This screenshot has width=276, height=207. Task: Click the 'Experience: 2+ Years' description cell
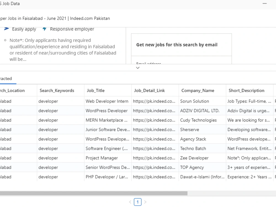click(250, 177)
